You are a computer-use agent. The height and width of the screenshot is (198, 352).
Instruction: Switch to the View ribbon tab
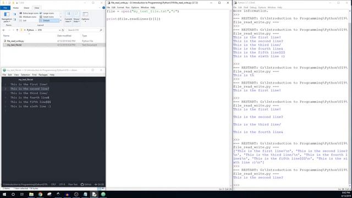point(37,8)
